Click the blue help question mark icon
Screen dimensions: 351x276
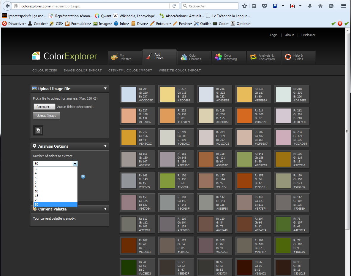[83, 177]
